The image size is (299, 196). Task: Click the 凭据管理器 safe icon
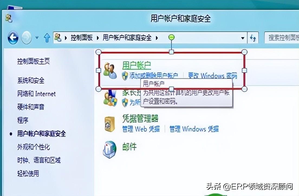pos(110,124)
